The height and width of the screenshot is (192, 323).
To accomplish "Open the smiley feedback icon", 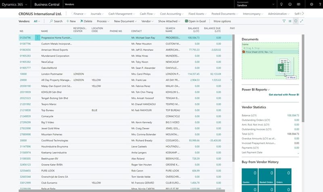I will coord(290,4).
